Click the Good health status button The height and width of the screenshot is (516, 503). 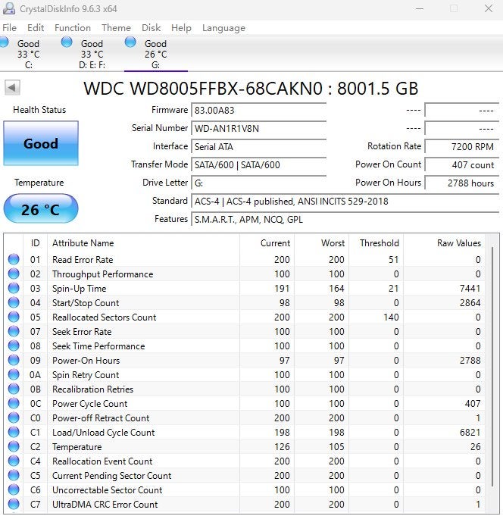(x=41, y=143)
